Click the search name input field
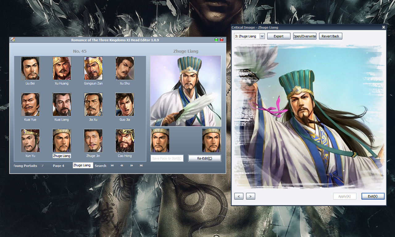The height and width of the screenshot is (237, 395). coord(83,165)
